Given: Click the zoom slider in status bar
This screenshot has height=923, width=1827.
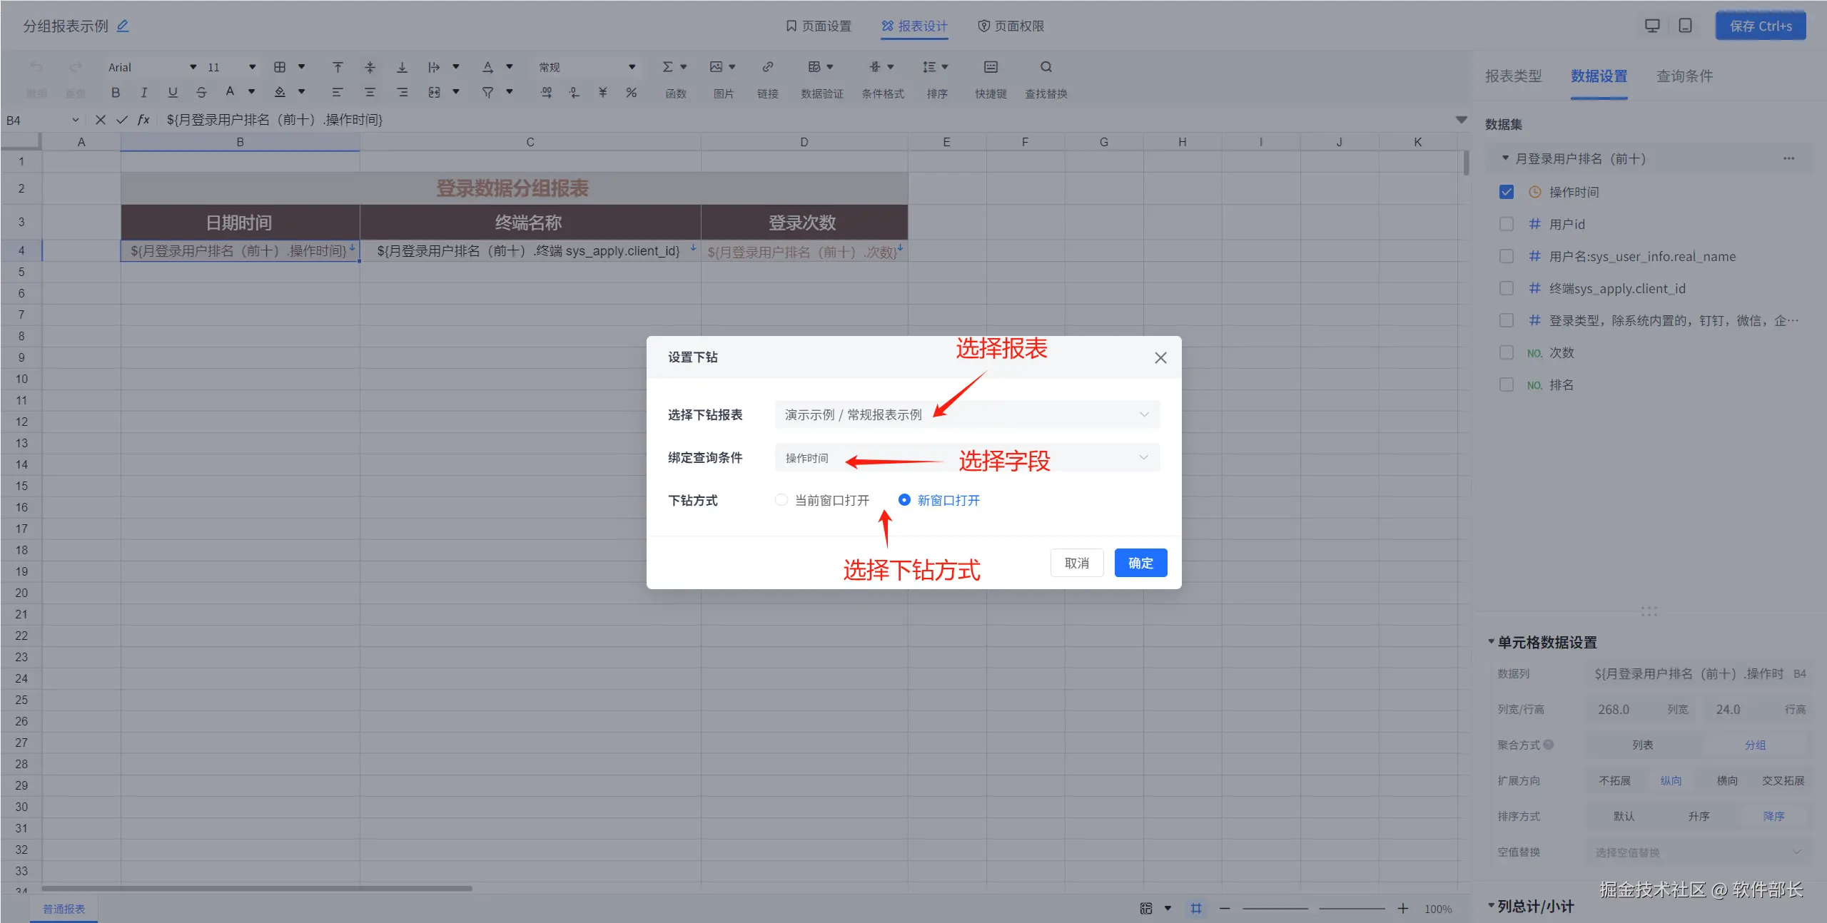Looking at the screenshot, I should pyautogui.click(x=1313, y=908).
